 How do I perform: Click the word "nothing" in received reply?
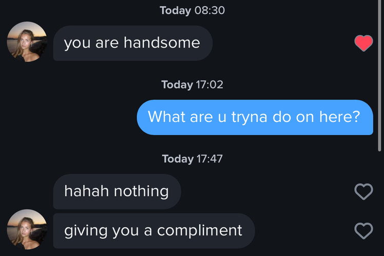[141, 192]
